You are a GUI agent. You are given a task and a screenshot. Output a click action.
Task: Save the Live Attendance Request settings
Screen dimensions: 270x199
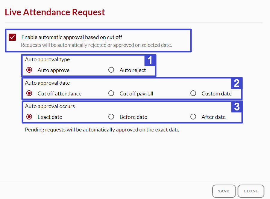point(224,191)
